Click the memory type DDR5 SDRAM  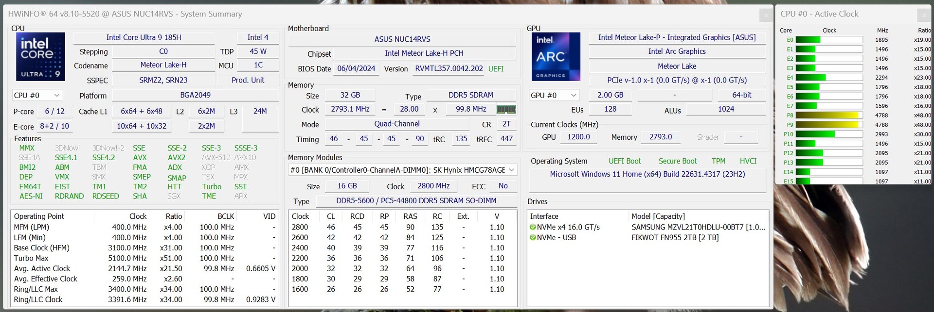click(x=471, y=95)
